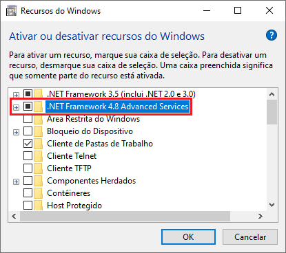Toggle the .NET Framework 4.8 Advanced Services checkbox

pos(28,107)
